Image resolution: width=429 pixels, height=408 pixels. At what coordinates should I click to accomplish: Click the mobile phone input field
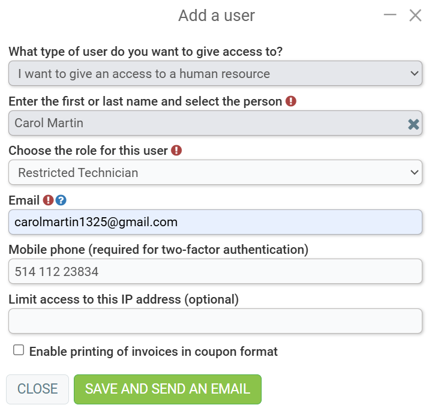pyautogui.click(x=215, y=271)
